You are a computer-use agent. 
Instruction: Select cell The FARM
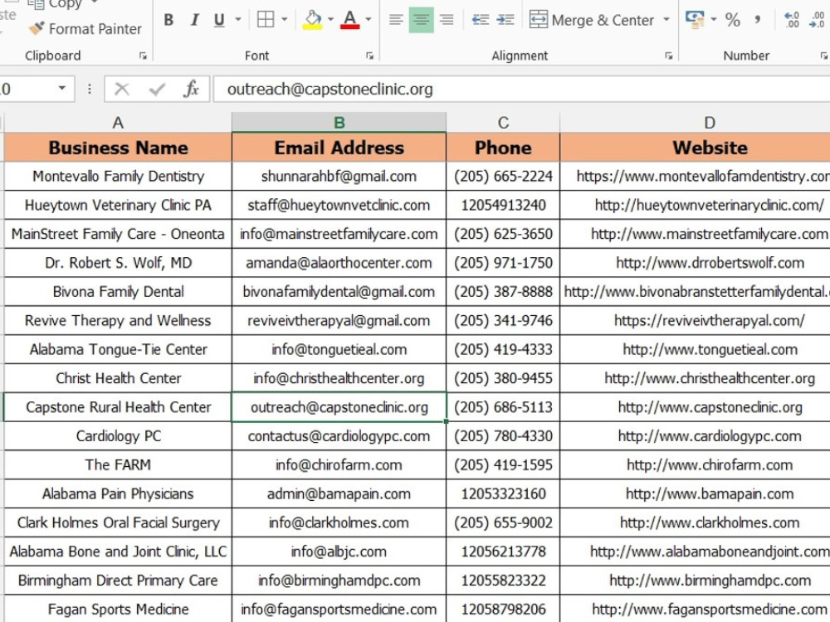click(118, 464)
